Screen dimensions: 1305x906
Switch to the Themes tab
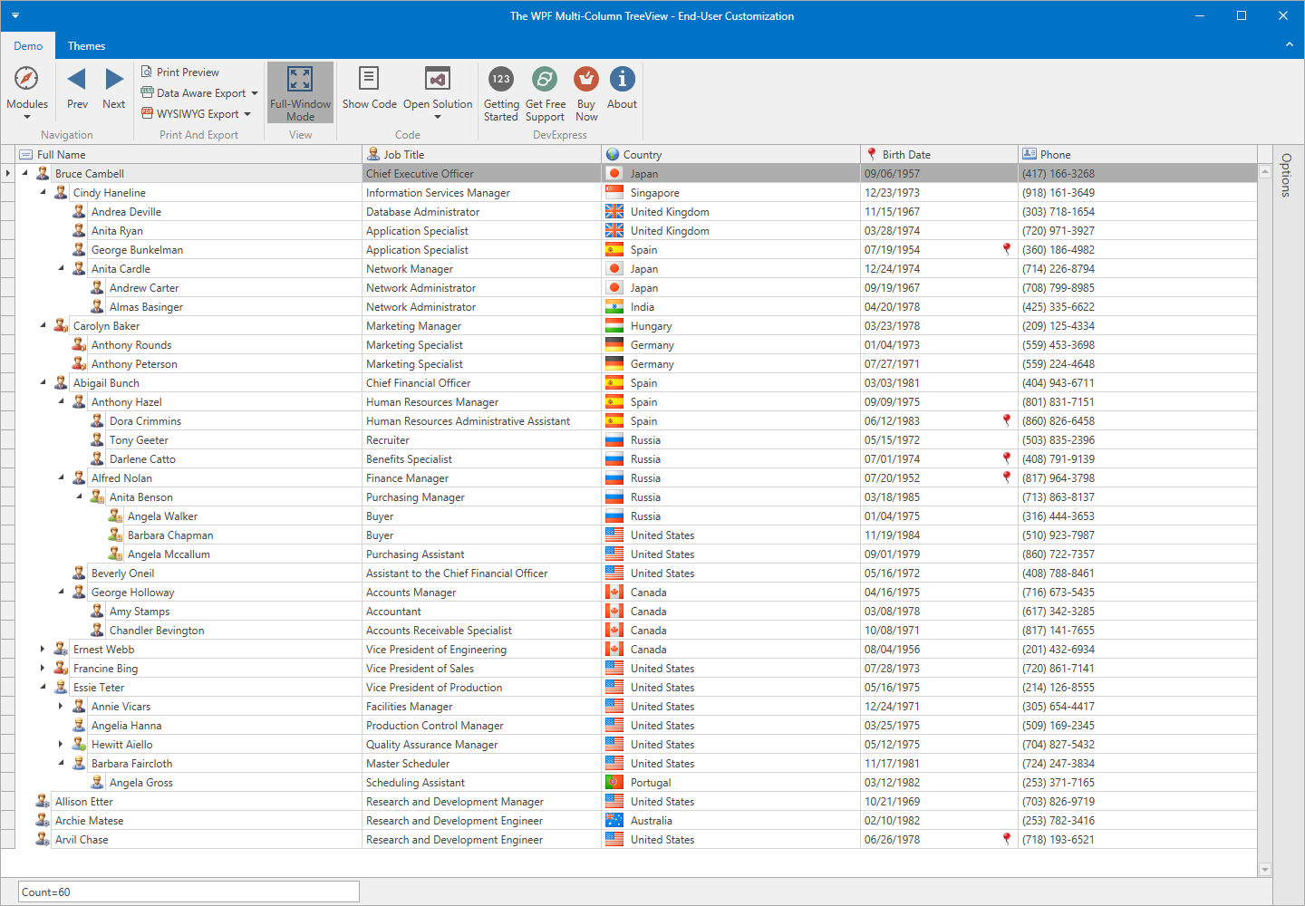[x=86, y=45]
